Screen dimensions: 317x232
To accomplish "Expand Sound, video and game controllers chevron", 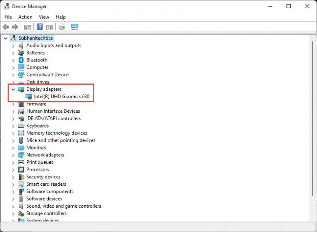I will click(x=13, y=206).
